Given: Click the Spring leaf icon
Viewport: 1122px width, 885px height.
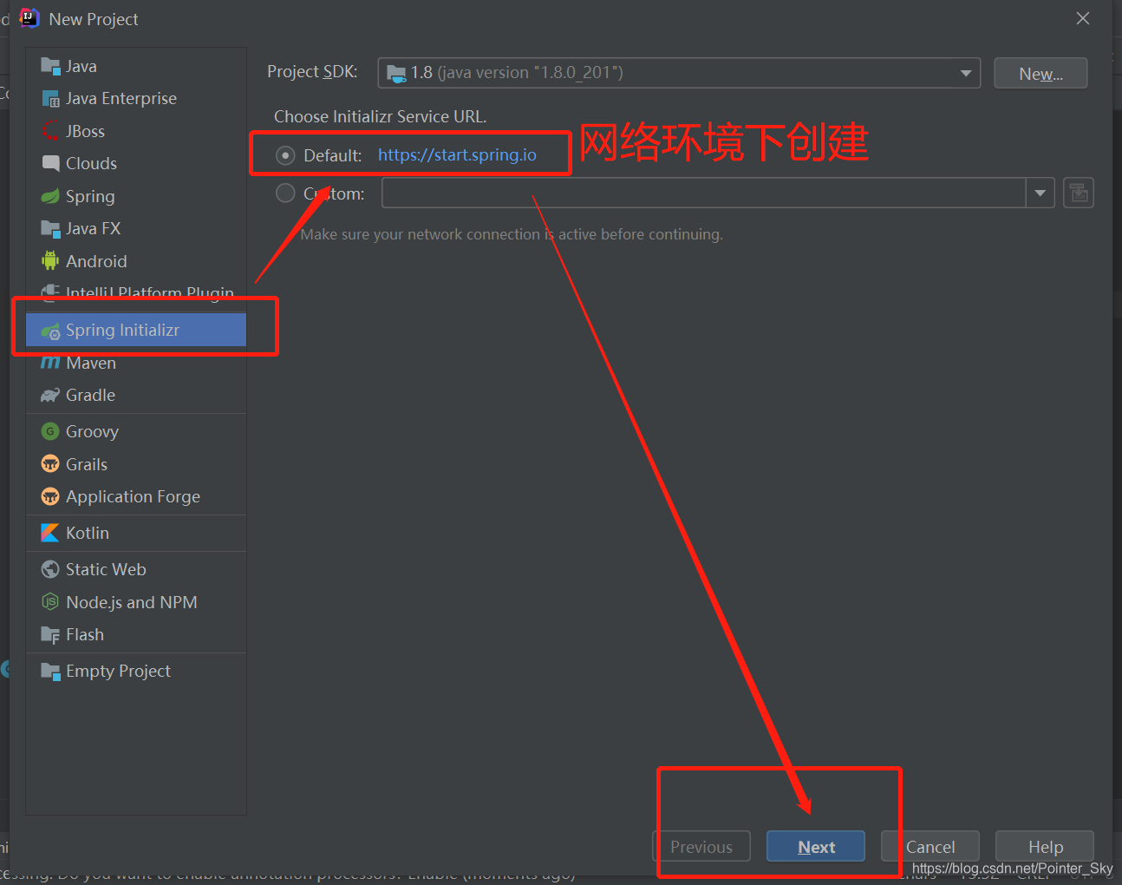Looking at the screenshot, I should click(x=50, y=196).
